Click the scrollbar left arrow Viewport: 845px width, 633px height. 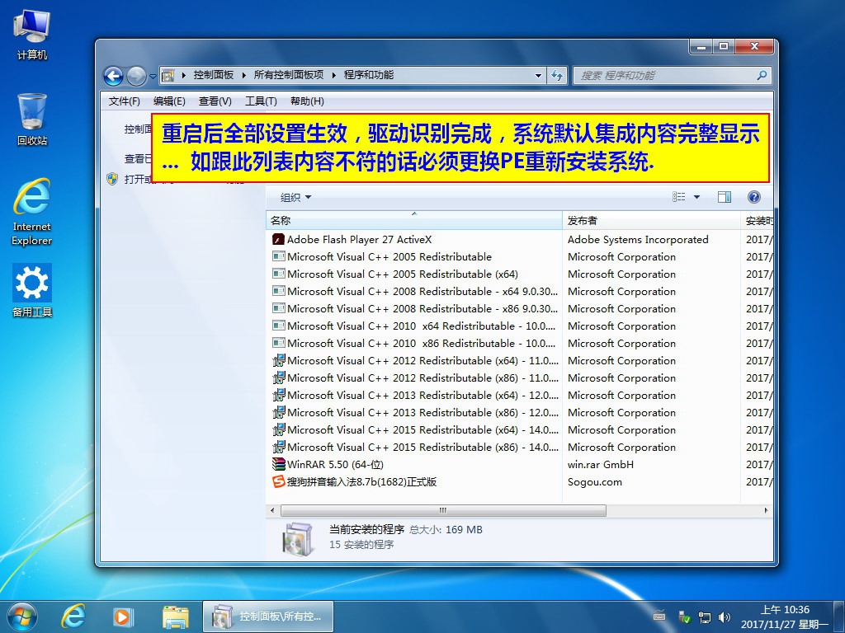point(272,510)
